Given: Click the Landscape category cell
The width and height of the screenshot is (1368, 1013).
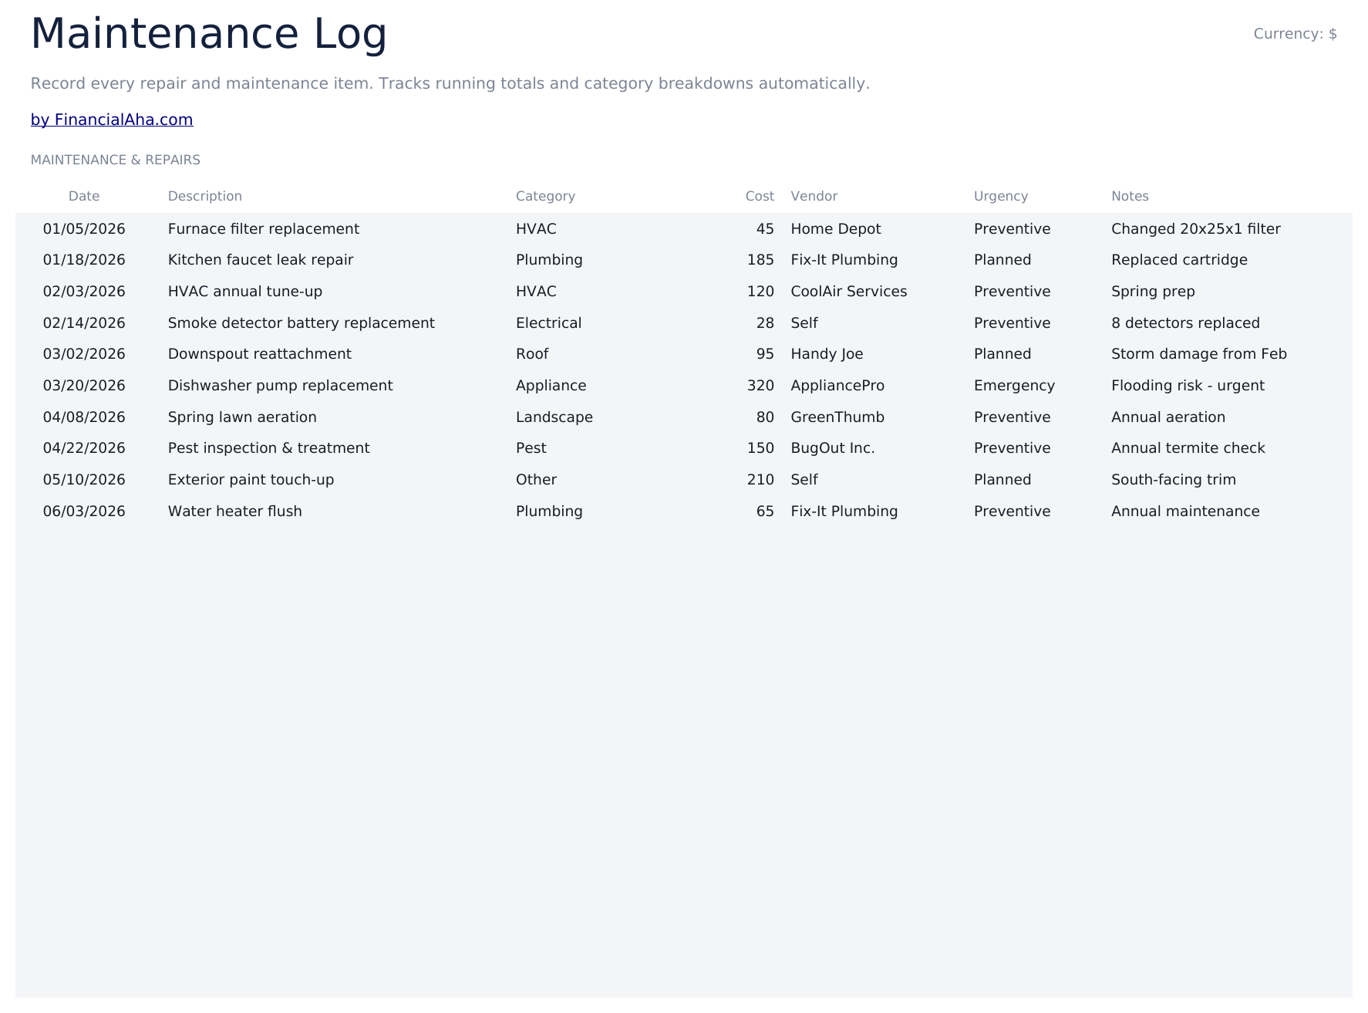Looking at the screenshot, I should [554, 417].
